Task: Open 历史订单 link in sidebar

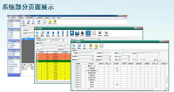Action: tap(11, 36)
